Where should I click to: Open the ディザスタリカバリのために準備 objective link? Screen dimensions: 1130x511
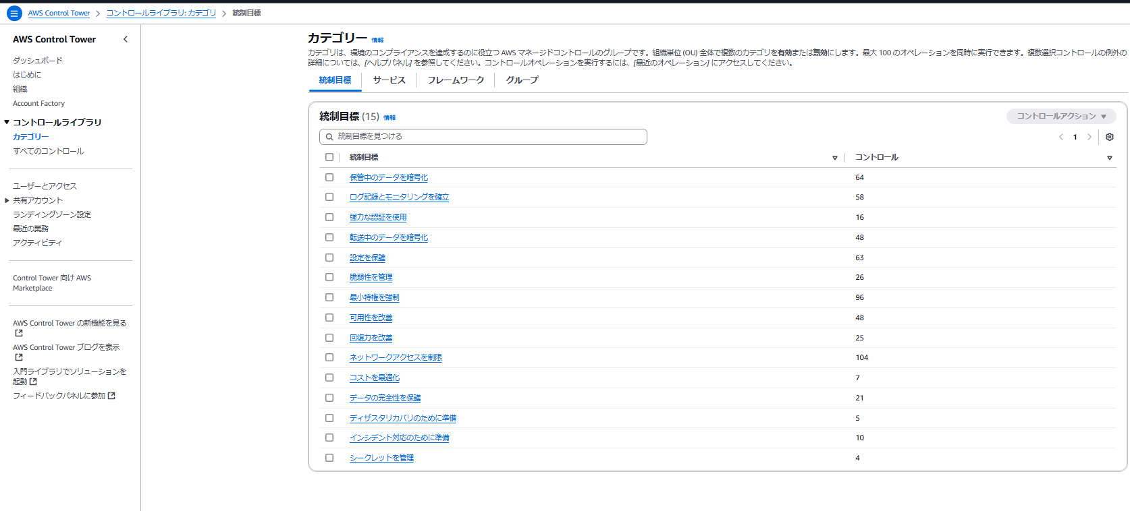pos(403,418)
